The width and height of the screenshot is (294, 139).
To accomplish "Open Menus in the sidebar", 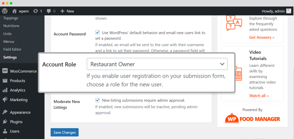I will point(9,41).
